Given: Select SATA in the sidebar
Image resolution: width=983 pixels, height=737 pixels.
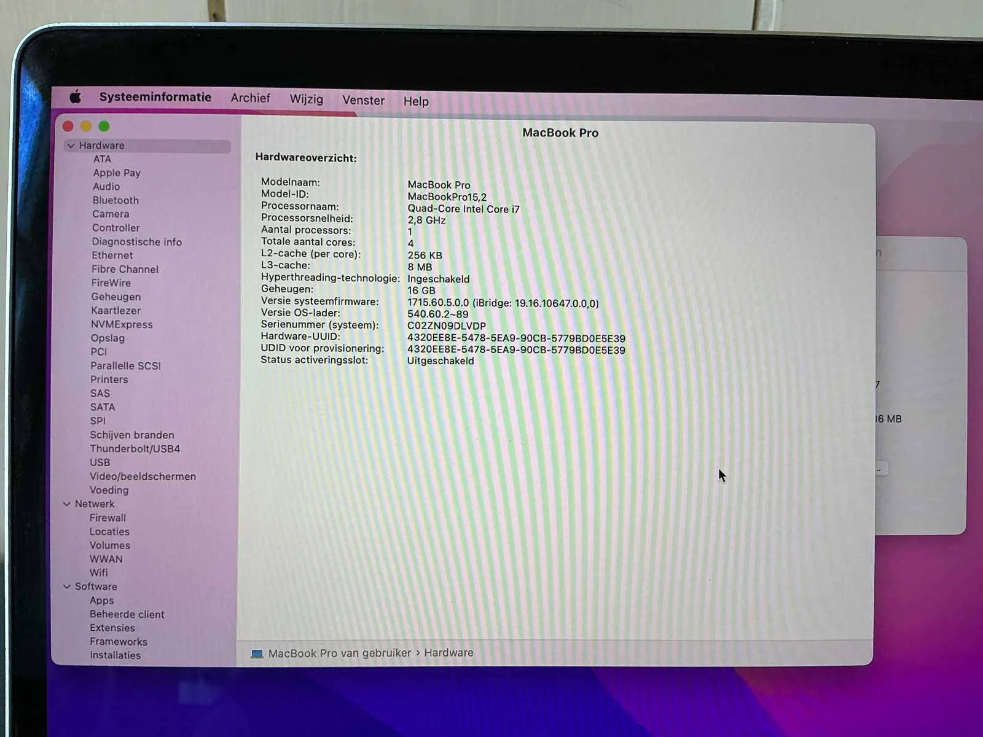Looking at the screenshot, I should coord(103,407).
